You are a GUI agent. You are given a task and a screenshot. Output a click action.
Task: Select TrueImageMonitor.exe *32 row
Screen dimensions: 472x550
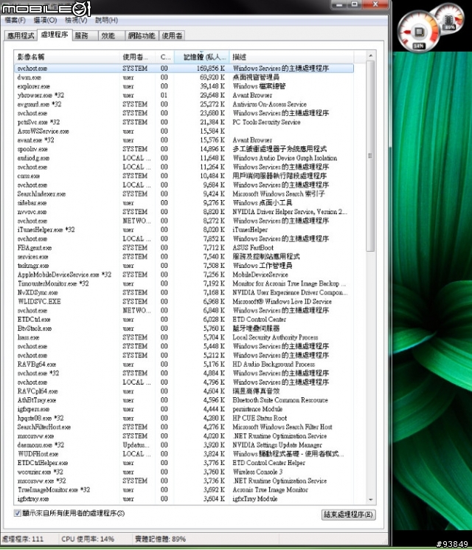click(184, 489)
